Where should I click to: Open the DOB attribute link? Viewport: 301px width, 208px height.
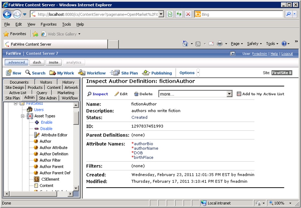coord(138,153)
